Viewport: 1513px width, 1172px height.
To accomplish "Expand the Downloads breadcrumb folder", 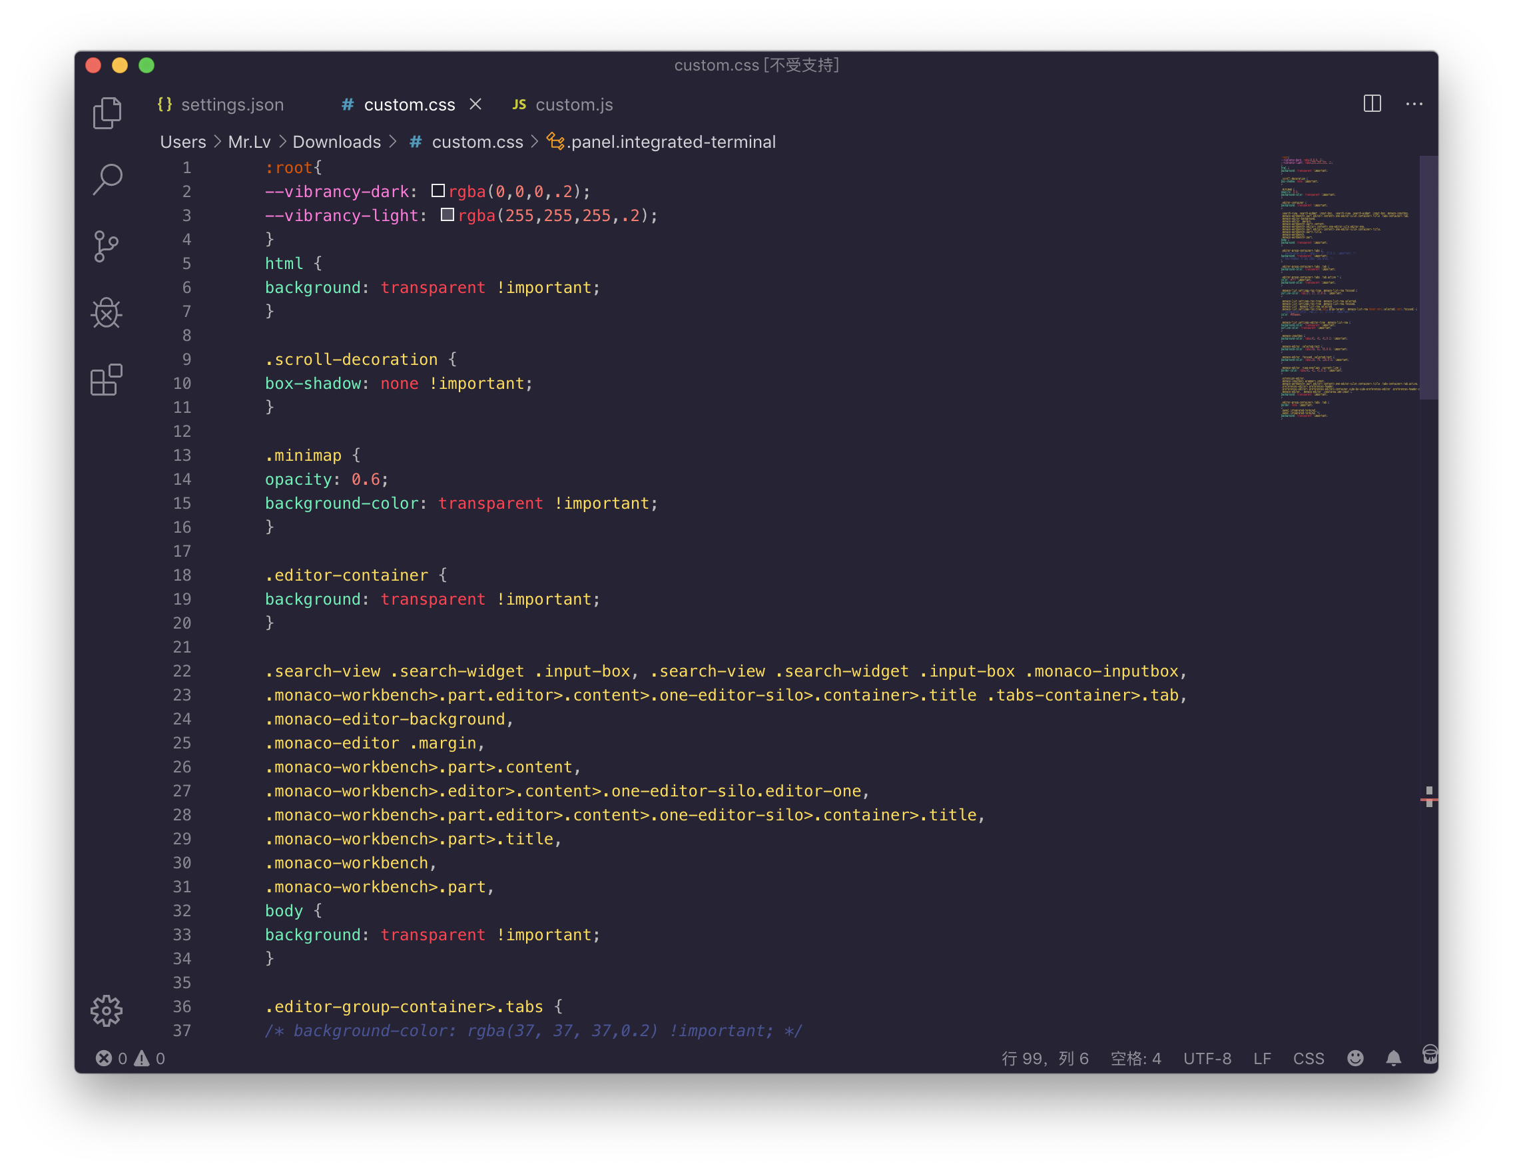I will pos(336,142).
